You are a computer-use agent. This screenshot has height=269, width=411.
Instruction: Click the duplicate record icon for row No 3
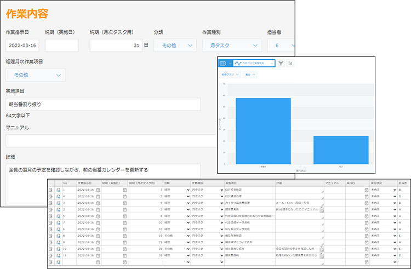[59, 203]
